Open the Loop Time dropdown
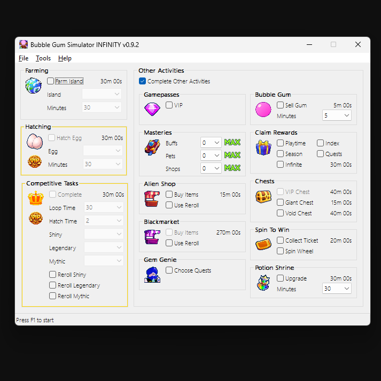Image resolution: width=381 pixels, height=381 pixels. tap(104, 207)
